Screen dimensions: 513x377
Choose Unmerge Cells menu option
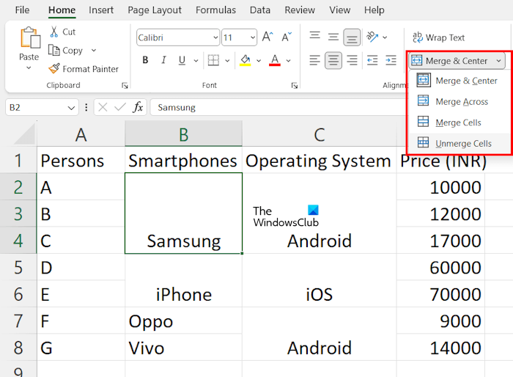pyautogui.click(x=460, y=143)
